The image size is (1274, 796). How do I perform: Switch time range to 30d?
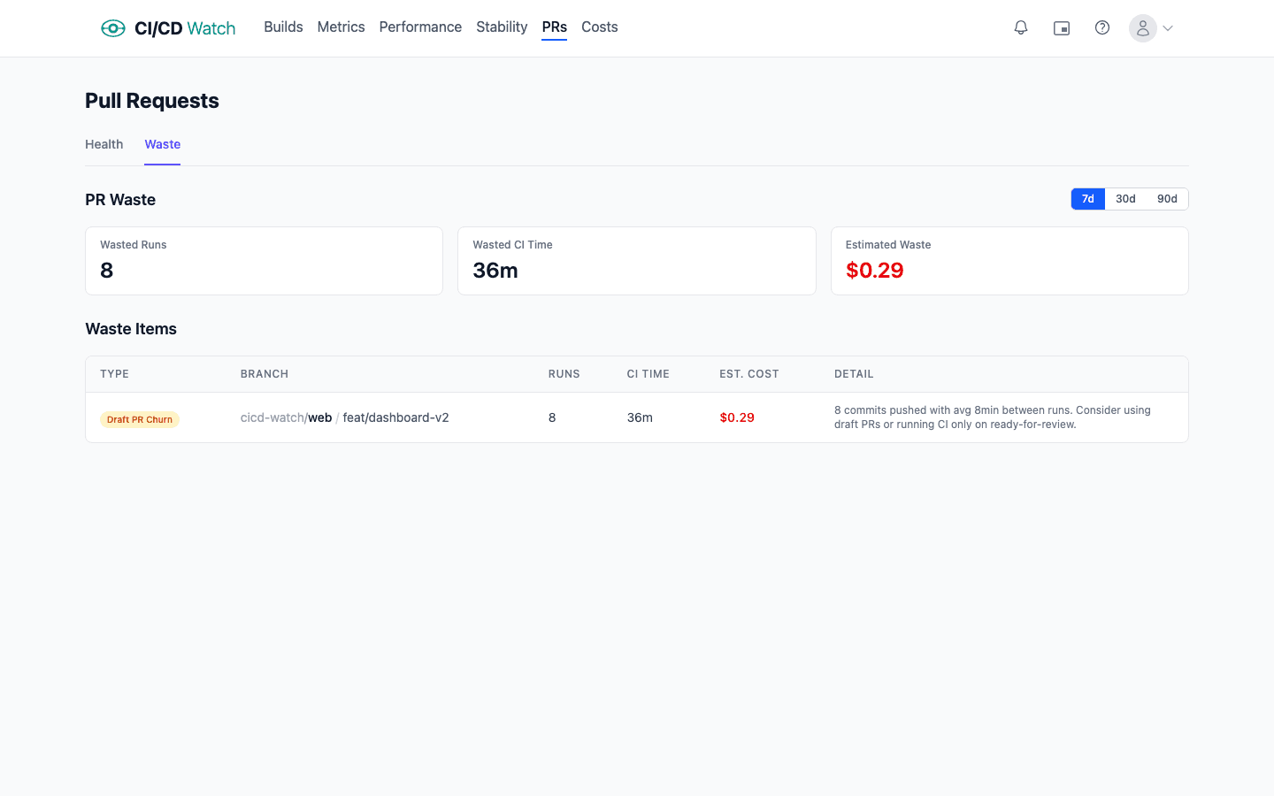coord(1125,199)
